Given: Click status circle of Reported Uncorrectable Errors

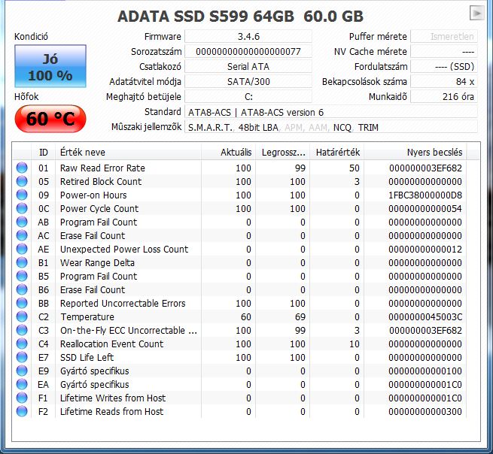Looking at the screenshot, I should point(22,303).
